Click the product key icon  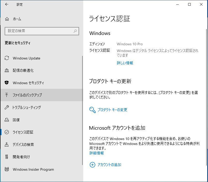[x=92, y=110]
